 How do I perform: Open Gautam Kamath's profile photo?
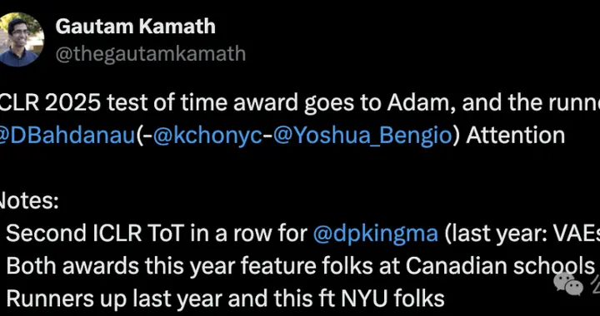click(x=21, y=39)
